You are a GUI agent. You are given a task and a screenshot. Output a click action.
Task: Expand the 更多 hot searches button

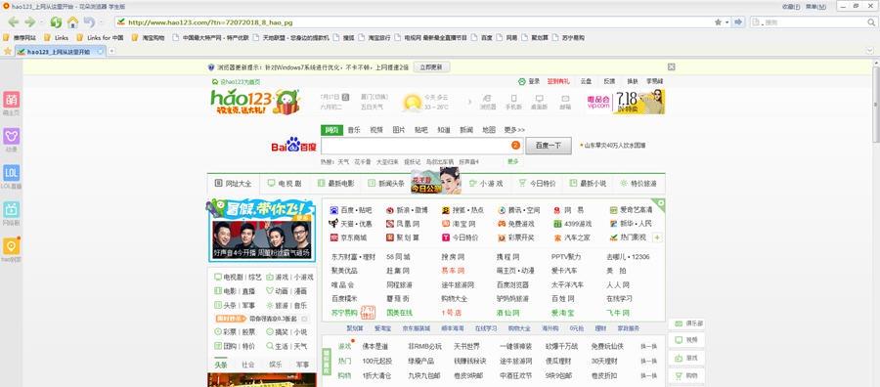point(513,161)
